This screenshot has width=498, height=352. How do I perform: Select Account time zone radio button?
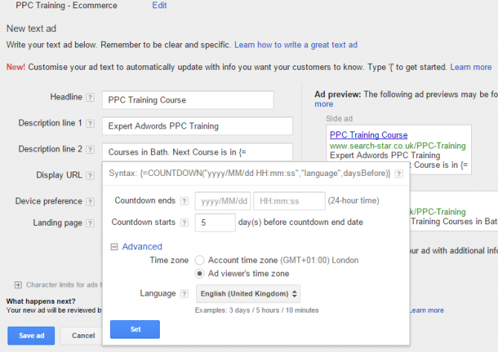(x=199, y=260)
